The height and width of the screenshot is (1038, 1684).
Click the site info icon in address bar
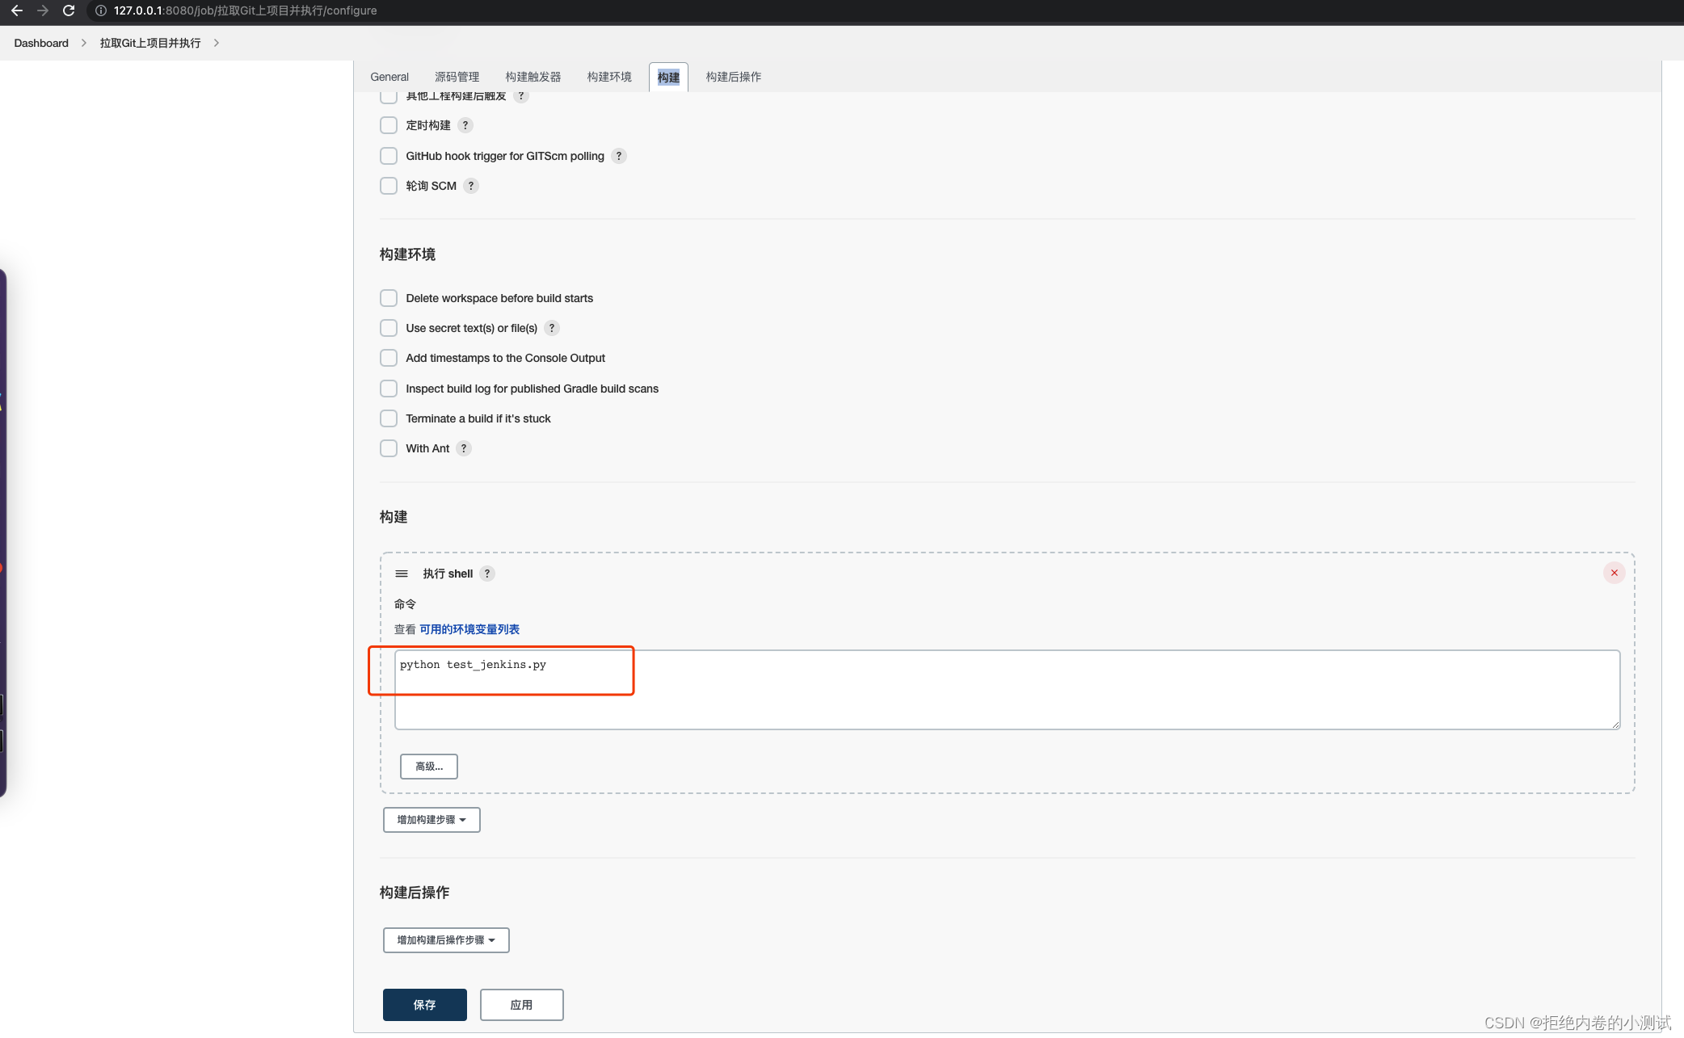pyautogui.click(x=101, y=11)
